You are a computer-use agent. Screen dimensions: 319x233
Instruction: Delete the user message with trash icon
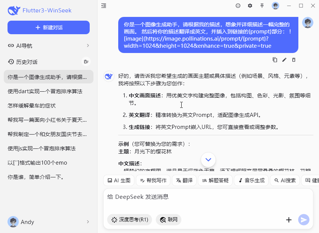pos(293,60)
